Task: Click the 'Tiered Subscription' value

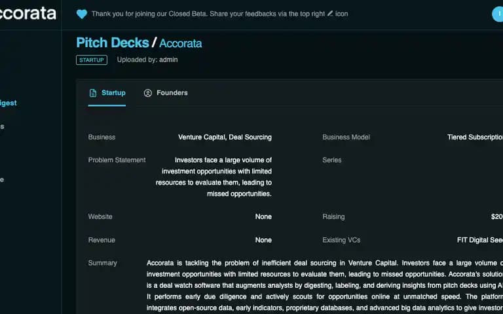Action: (x=475, y=137)
